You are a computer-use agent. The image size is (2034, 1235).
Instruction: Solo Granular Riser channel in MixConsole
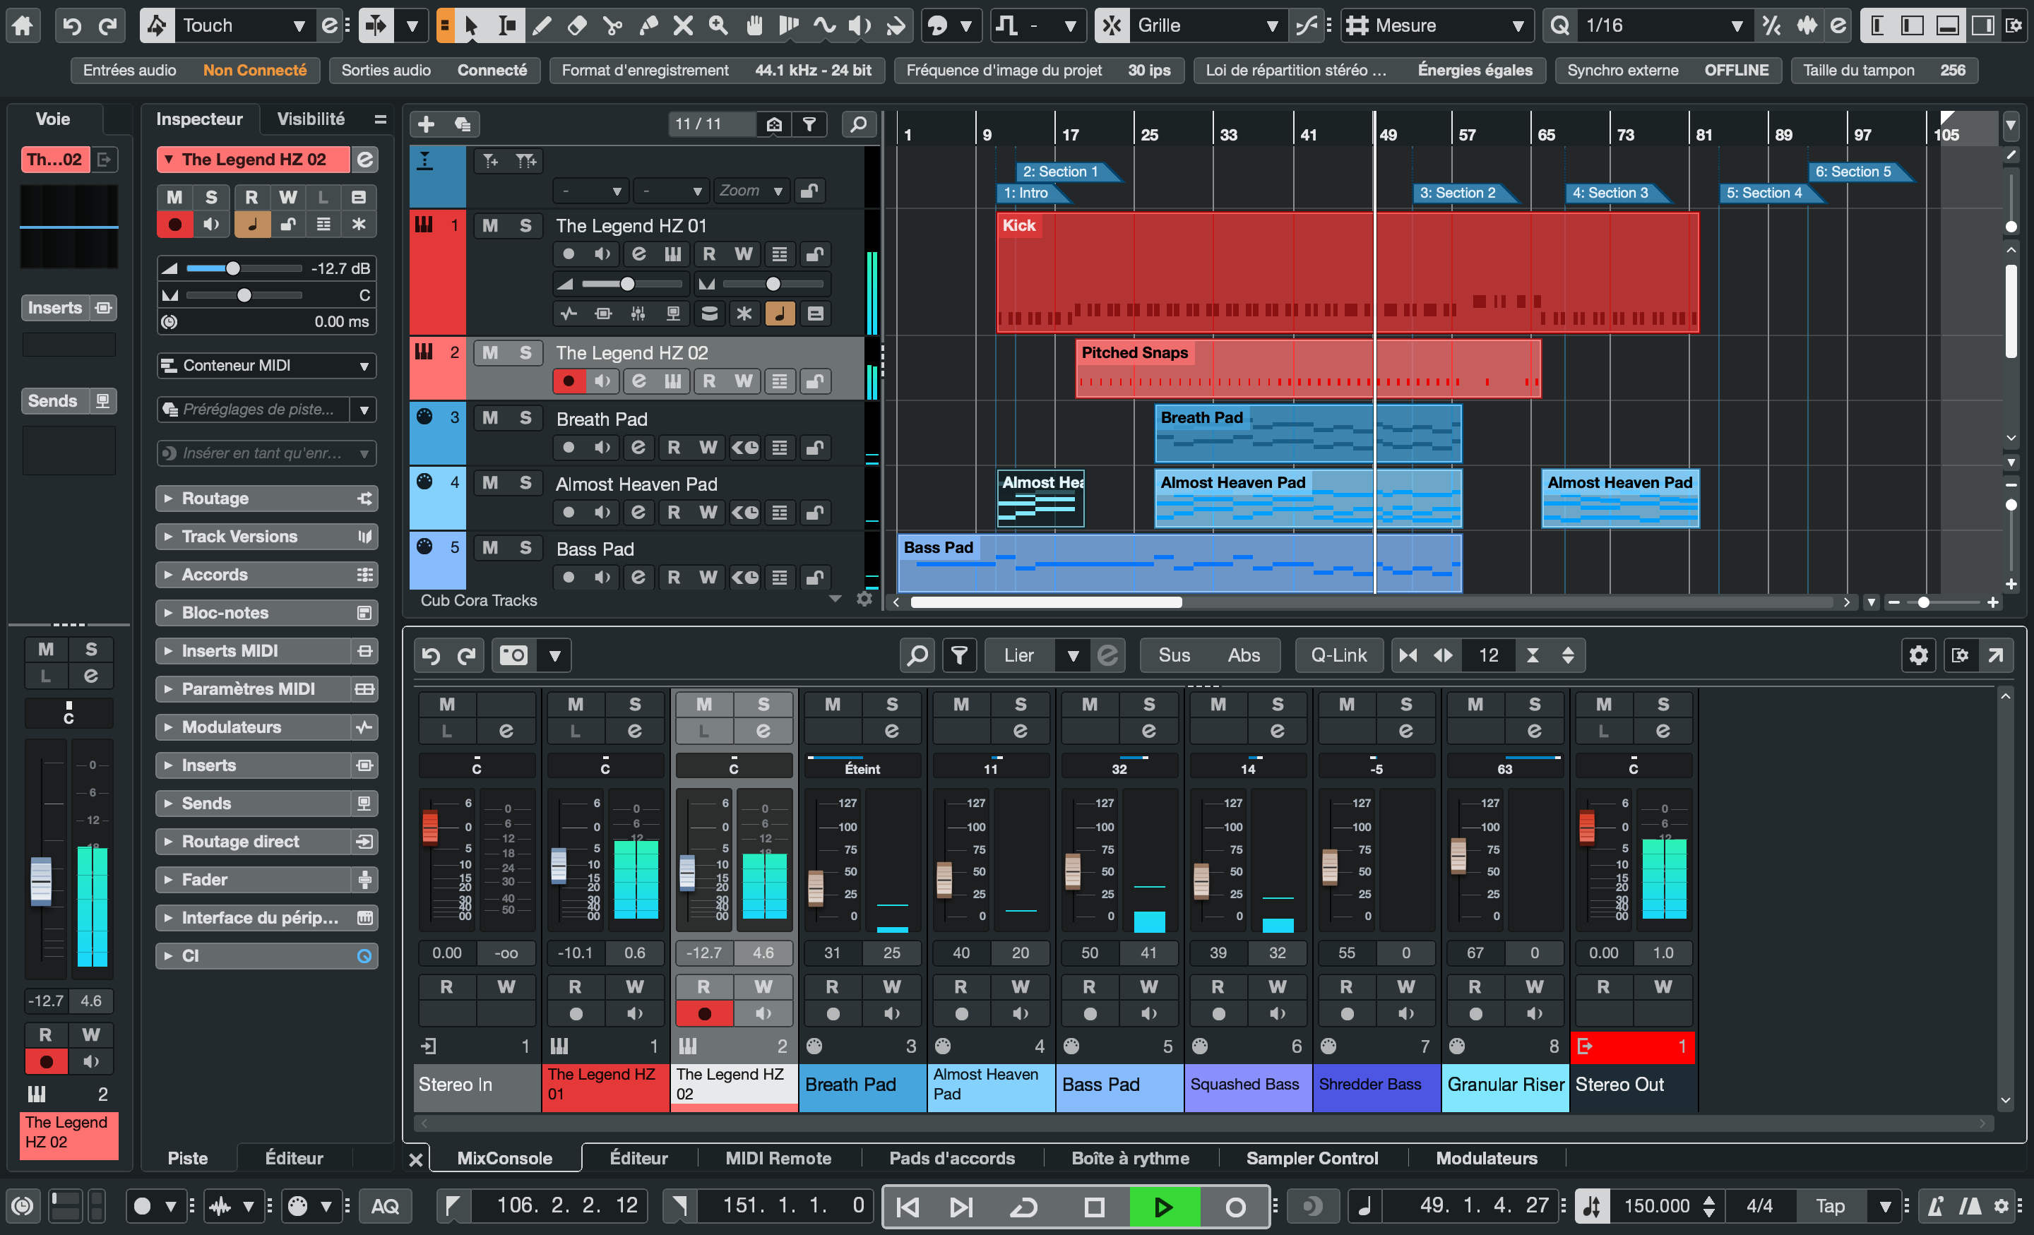coord(1534,704)
